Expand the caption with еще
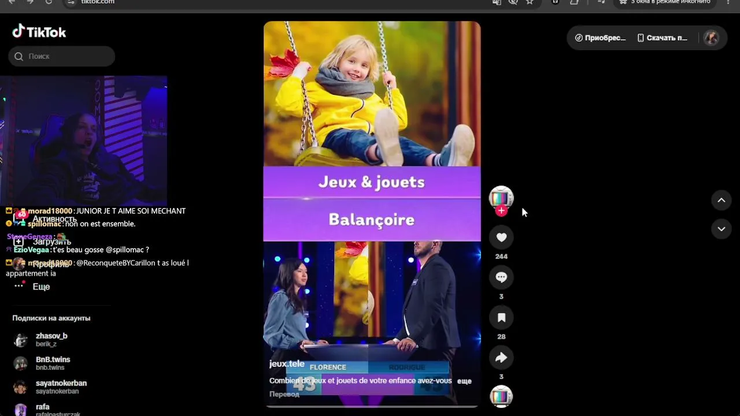Image resolution: width=740 pixels, height=416 pixels. point(464,381)
